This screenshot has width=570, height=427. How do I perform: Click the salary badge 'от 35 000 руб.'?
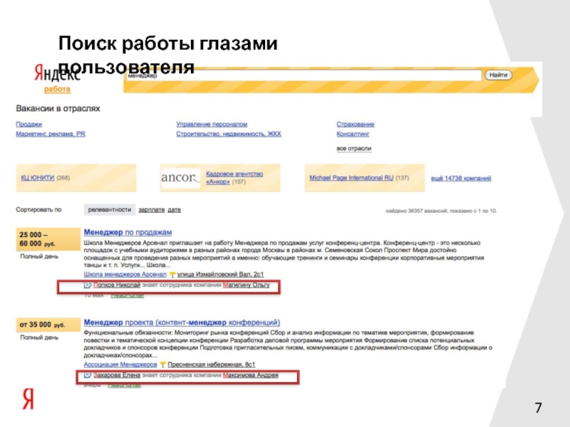tap(48, 325)
